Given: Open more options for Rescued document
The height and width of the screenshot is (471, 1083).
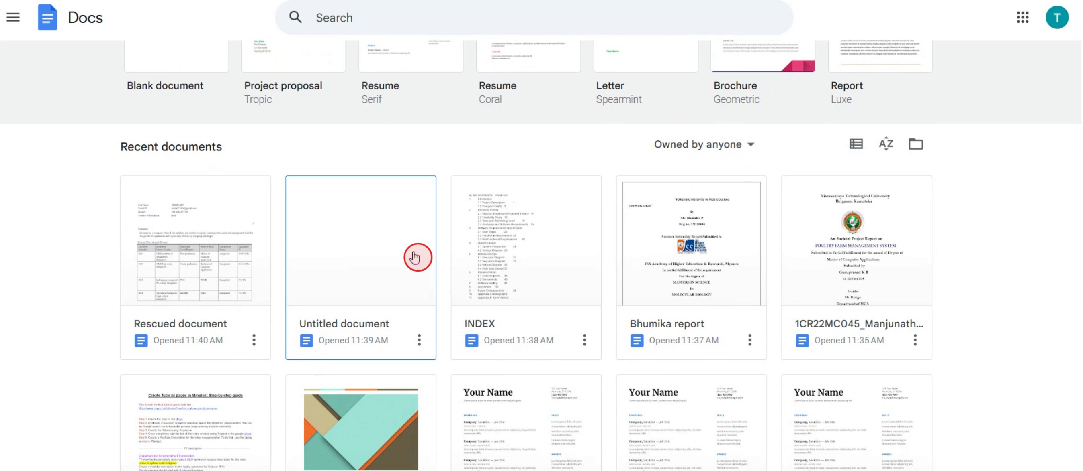Looking at the screenshot, I should click(254, 339).
